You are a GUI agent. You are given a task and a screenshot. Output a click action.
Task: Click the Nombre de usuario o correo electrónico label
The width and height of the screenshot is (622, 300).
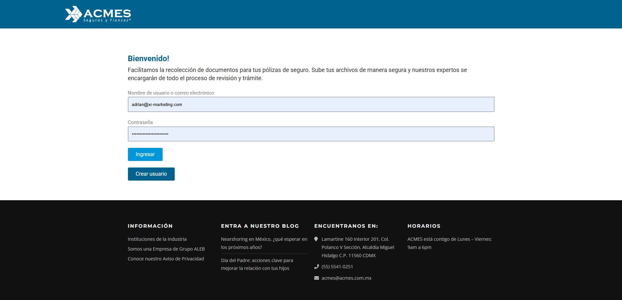tap(171, 93)
